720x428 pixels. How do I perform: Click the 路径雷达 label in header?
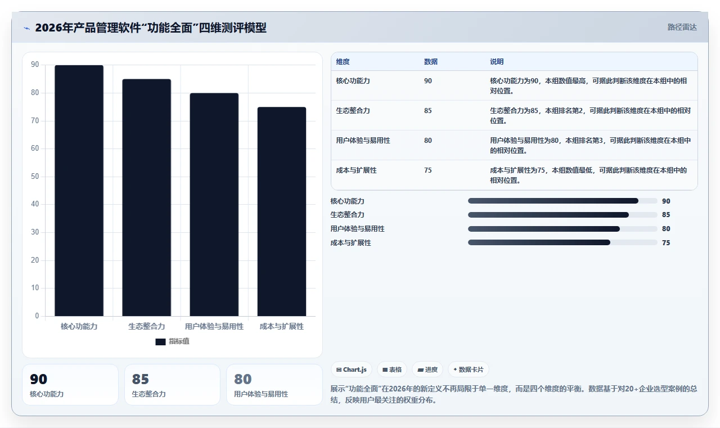coord(682,27)
